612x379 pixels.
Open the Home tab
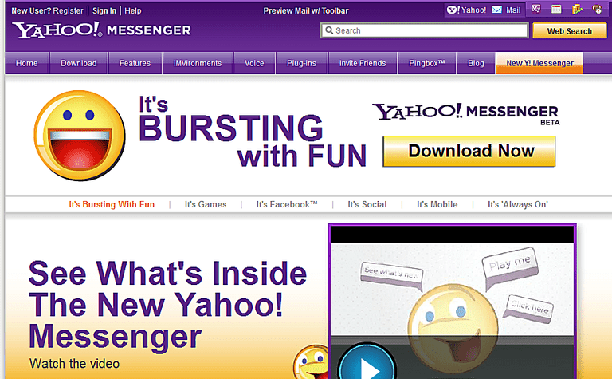click(26, 63)
